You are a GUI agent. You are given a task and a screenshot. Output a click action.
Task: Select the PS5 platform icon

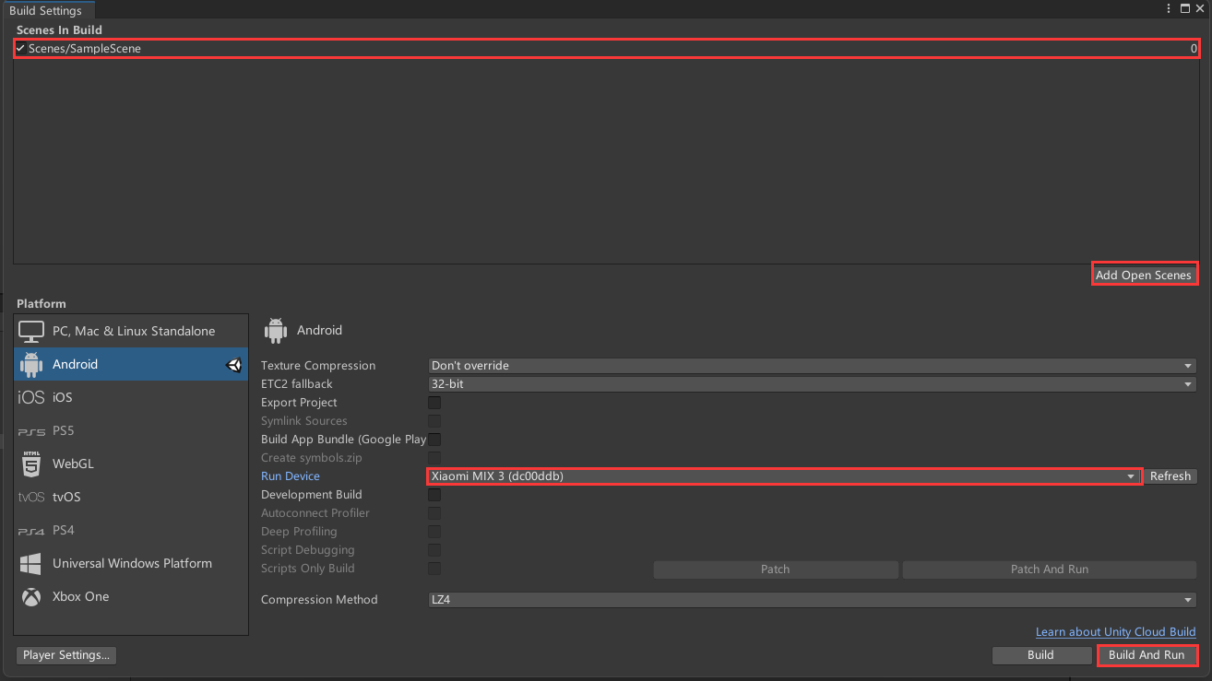31,431
